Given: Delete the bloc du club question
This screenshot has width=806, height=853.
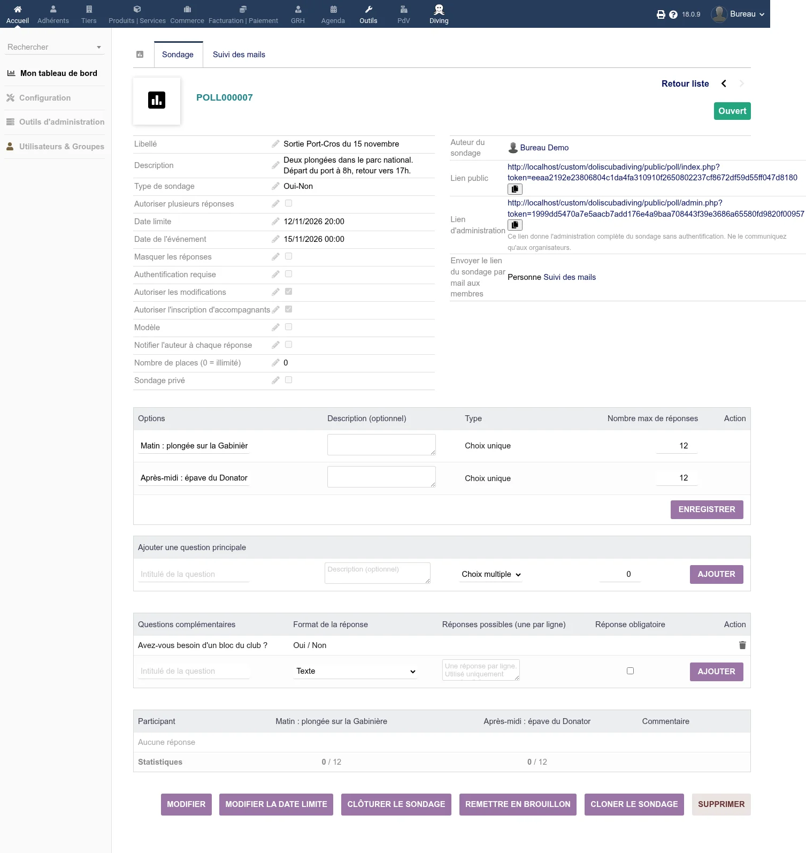Looking at the screenshot, I should point(742,645).
